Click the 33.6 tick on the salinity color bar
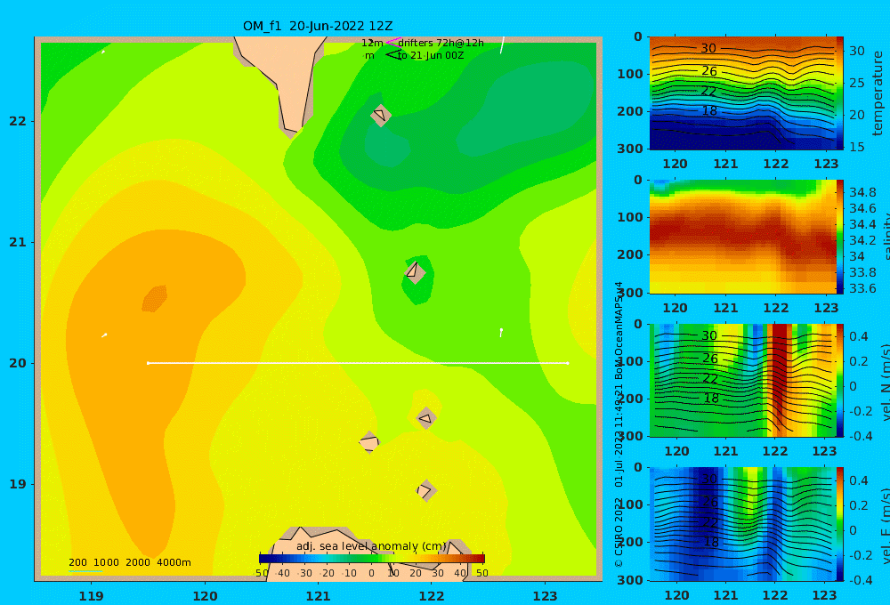Screen dimensions: 890x605 862,289
